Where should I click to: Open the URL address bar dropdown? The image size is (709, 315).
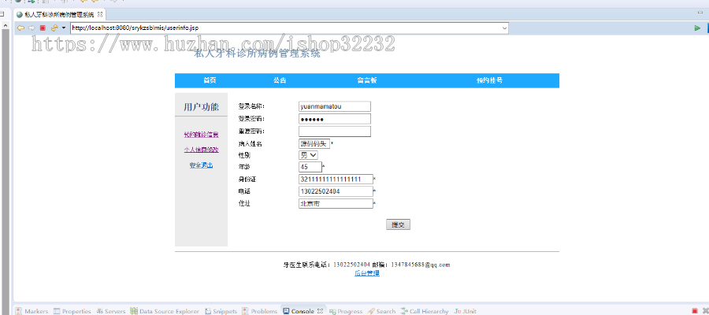pyautogui.click(x=504, y=28)
